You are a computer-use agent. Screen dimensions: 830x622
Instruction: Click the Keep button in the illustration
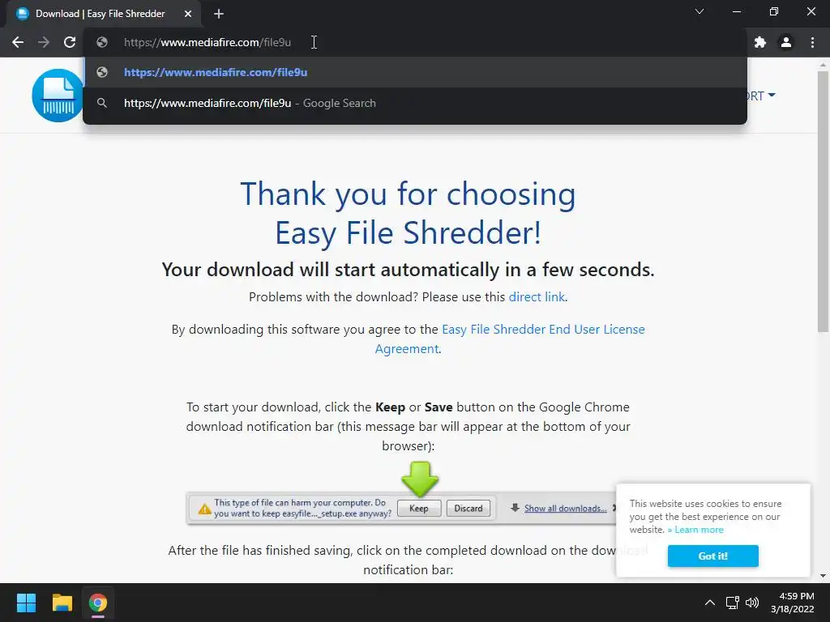click(419, 509)
